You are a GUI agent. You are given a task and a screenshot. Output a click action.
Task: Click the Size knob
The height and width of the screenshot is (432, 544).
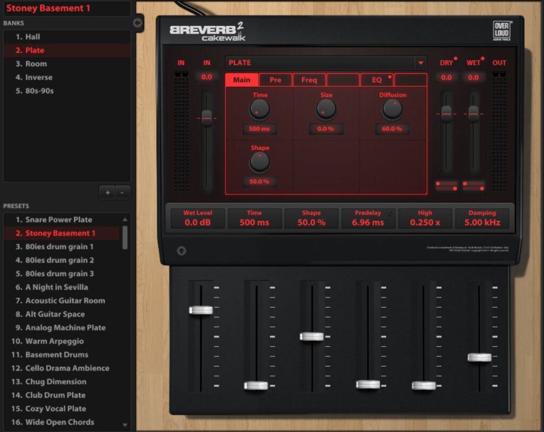[x=326, y=109]
